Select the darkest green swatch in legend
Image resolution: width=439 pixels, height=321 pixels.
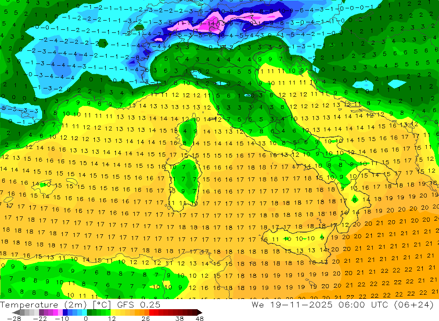point(89,312)
